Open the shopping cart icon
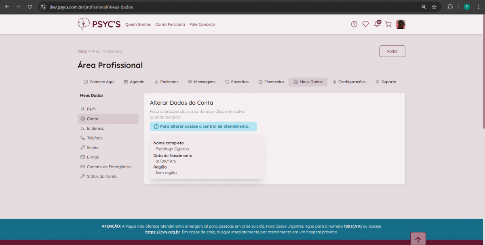 (x=388, y=24)
